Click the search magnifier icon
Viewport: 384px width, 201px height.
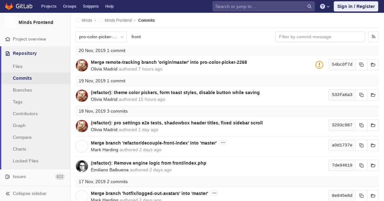[309, 6]
